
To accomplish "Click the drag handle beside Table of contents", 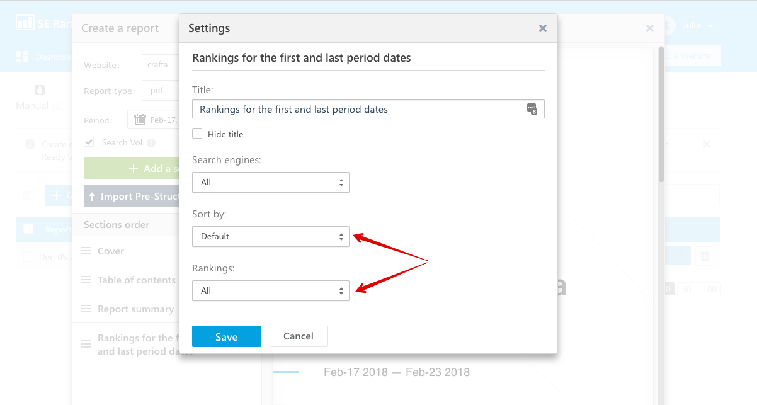I will coord(86,280).
